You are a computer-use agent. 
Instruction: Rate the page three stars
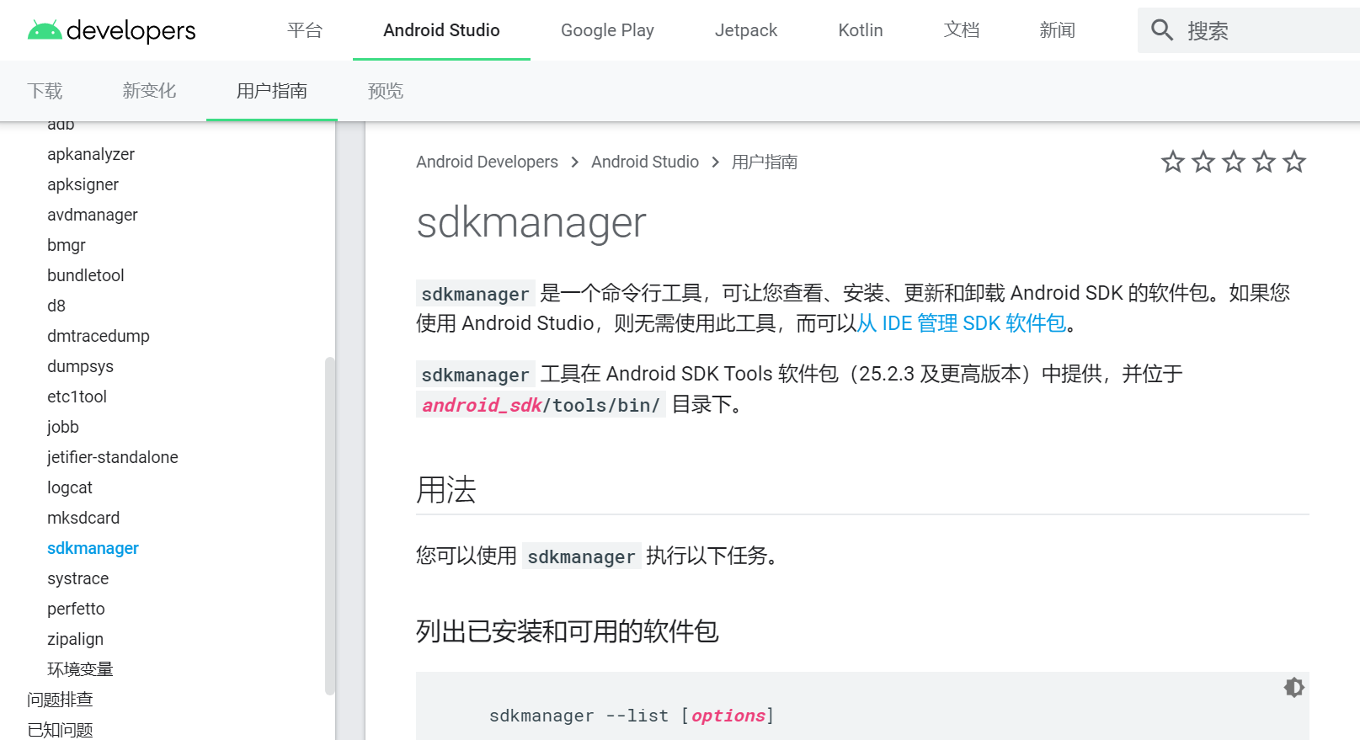pyautogui.click(x=1234, y=162)
